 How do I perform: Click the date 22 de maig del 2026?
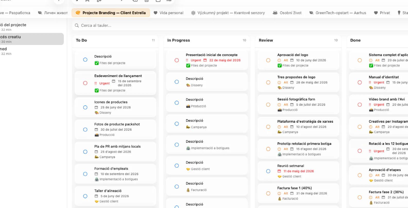[225, 60]
